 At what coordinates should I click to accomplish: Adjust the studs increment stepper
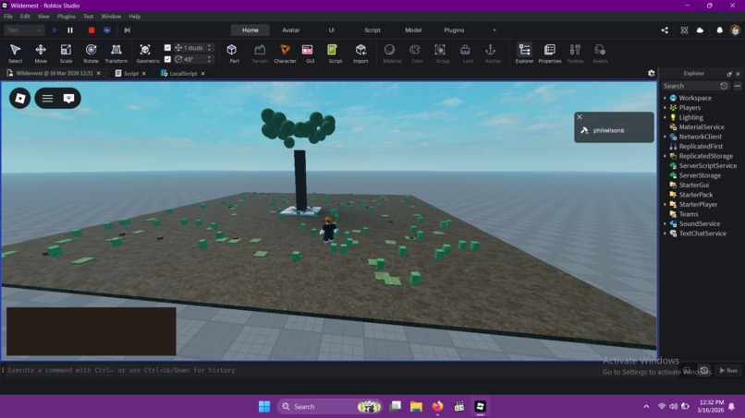pos(209,47)
